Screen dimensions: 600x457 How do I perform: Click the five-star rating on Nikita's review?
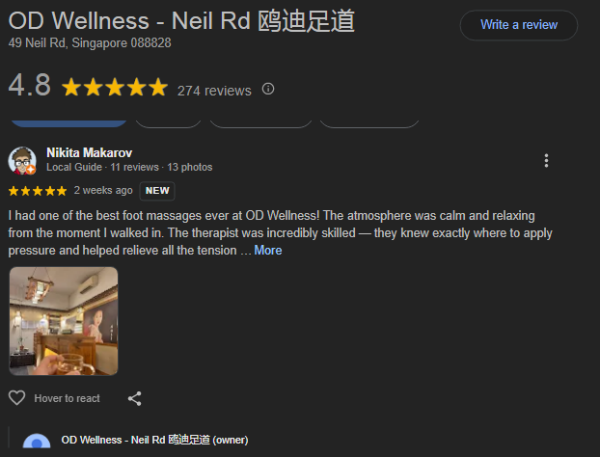[38, 191]
